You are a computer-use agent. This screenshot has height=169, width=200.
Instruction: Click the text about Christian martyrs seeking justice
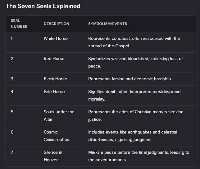click(136, 115)
